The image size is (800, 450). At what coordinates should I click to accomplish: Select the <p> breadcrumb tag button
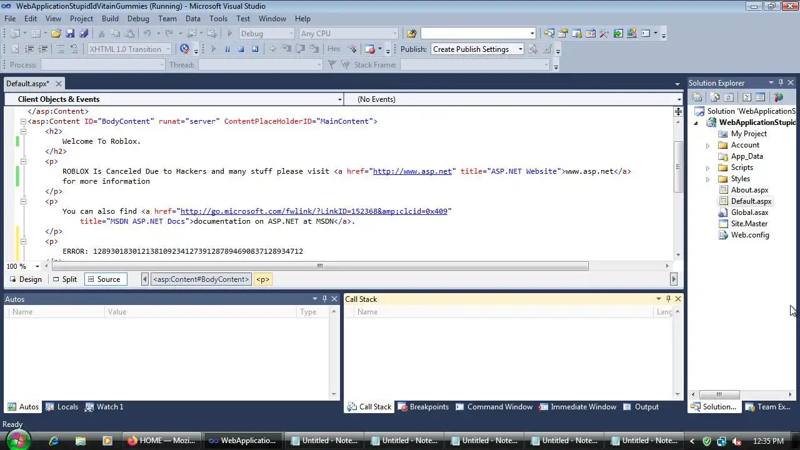[262, 279]
